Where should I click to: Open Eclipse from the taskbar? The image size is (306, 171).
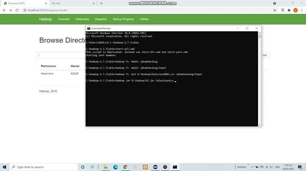click(156, 167)
